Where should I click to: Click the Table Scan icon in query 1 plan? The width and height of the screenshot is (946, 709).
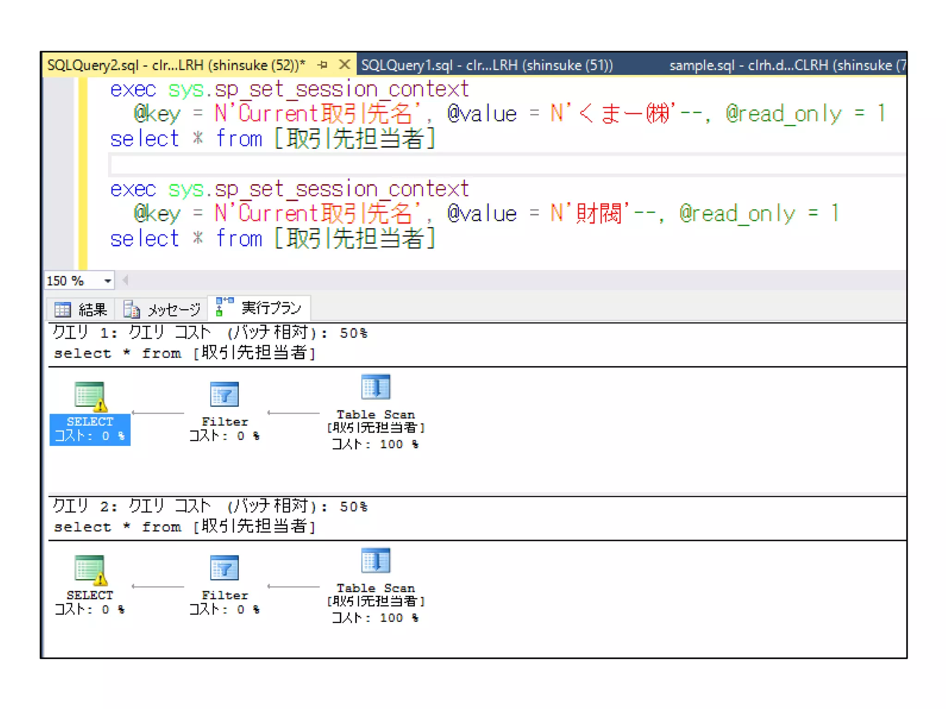pyautogui.click(x=375, y=387)
